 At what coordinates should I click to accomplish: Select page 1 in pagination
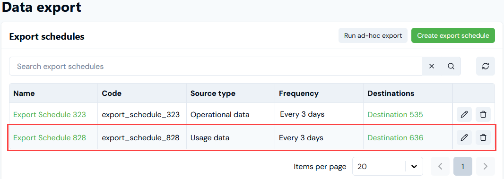[462, 166]
